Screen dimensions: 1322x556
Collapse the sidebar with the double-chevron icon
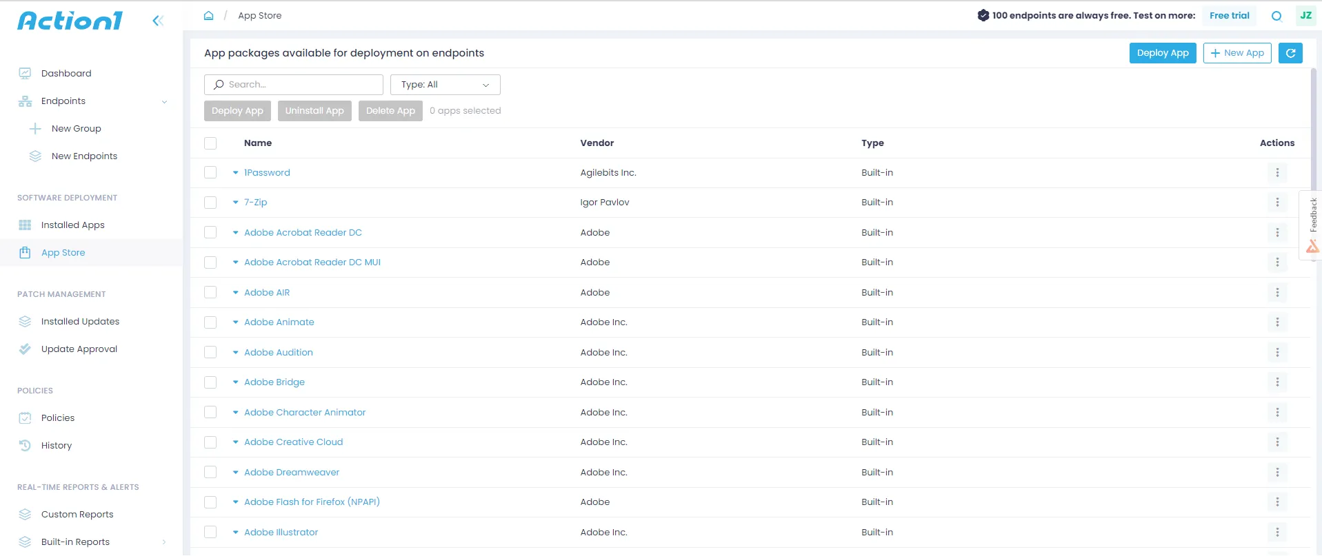(x=158, y=21)
